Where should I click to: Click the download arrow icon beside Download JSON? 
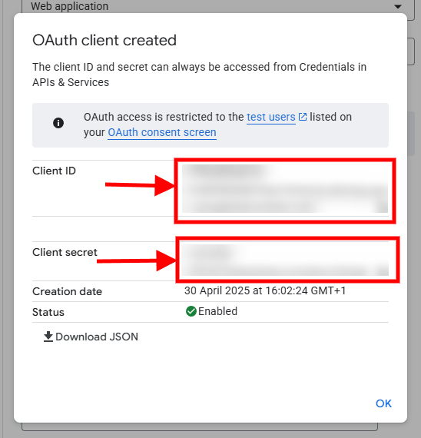[48, 337]
